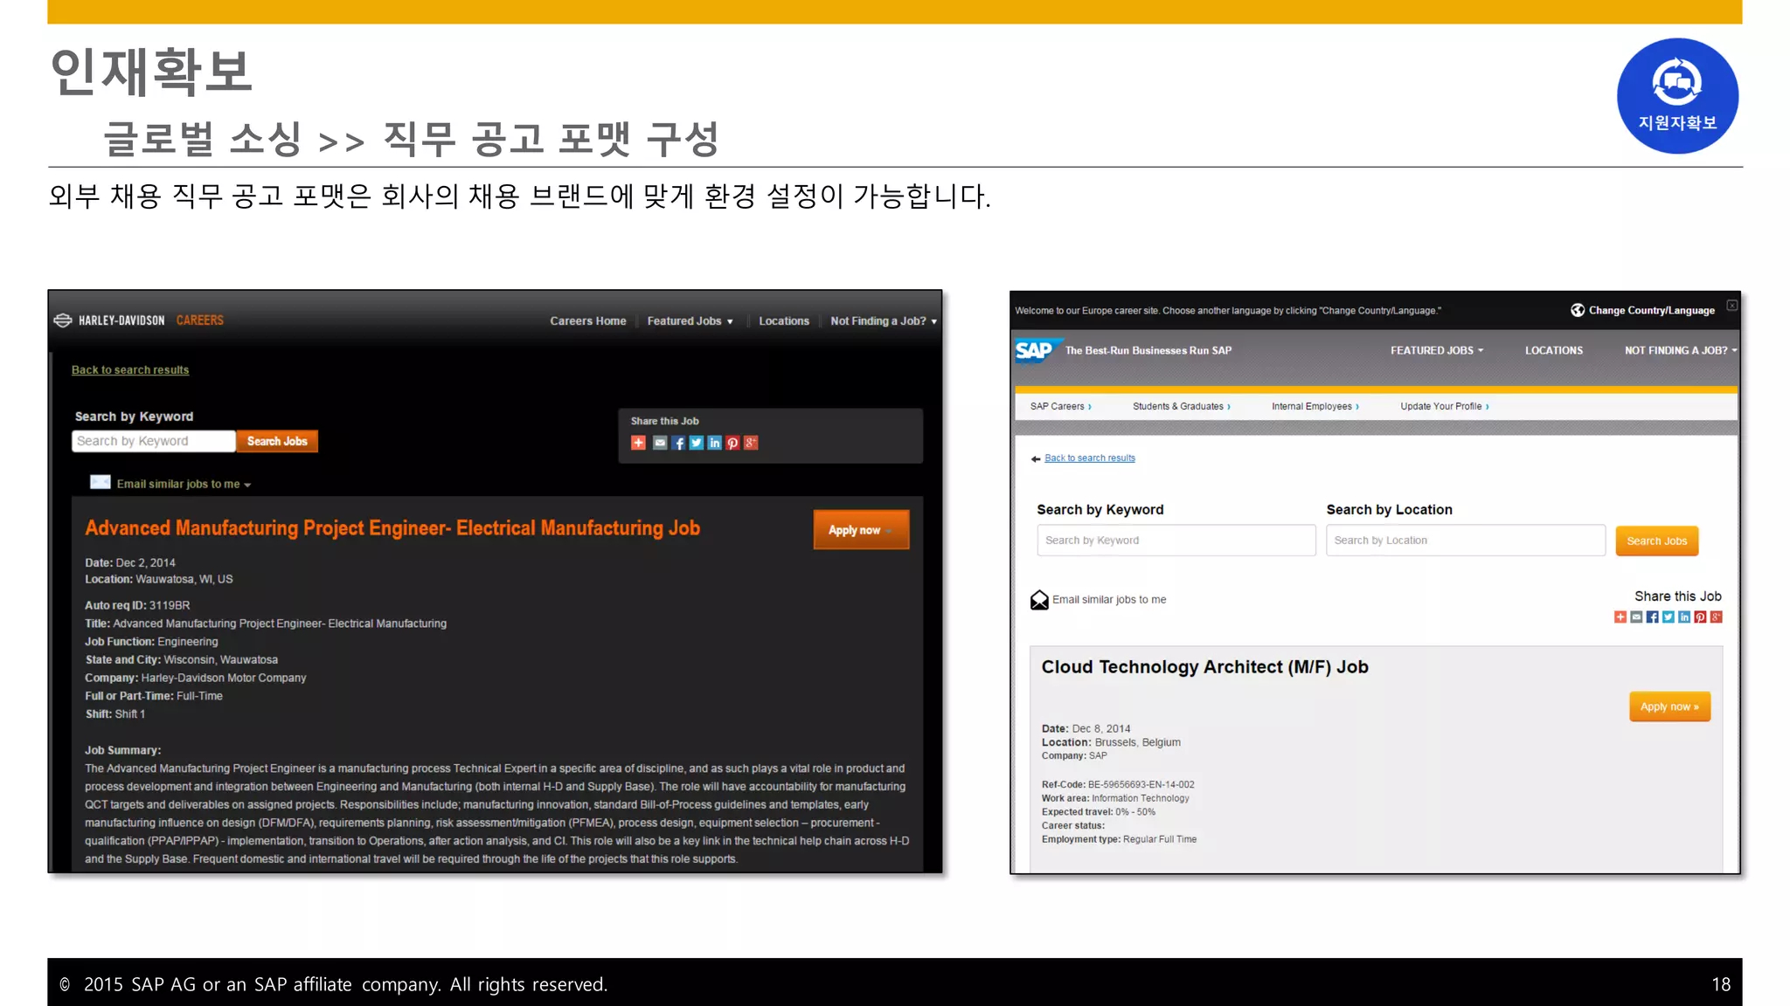Click the SAP back arrow icon
The width and height of the screenshot is (1790, 1006).
coord(1036,458)
